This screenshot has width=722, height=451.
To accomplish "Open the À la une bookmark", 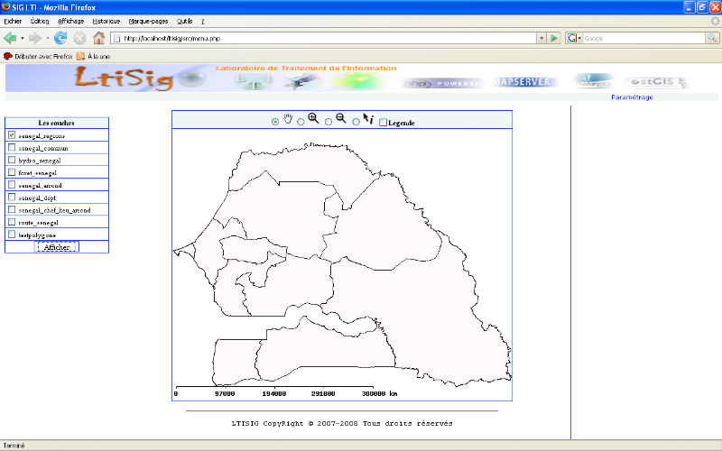I will [x=99, y=56].
